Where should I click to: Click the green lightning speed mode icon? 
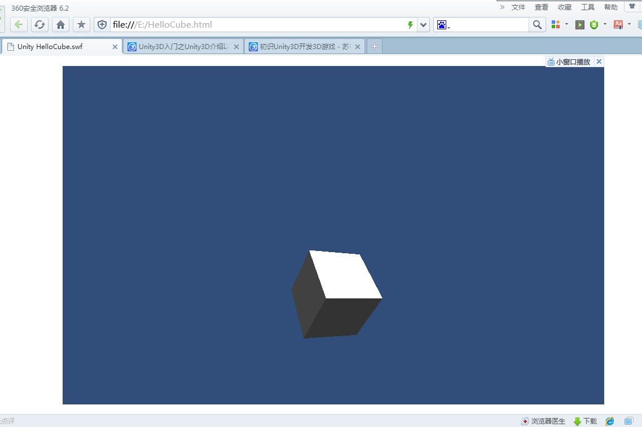coord(410,25)
